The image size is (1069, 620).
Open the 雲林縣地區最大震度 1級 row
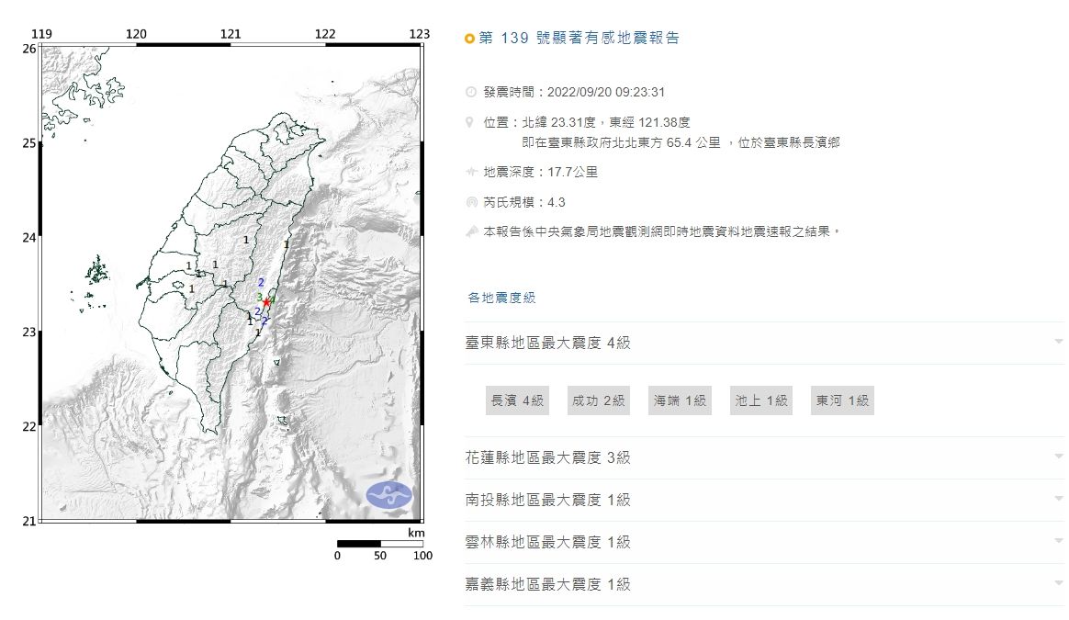coord(548,542)
